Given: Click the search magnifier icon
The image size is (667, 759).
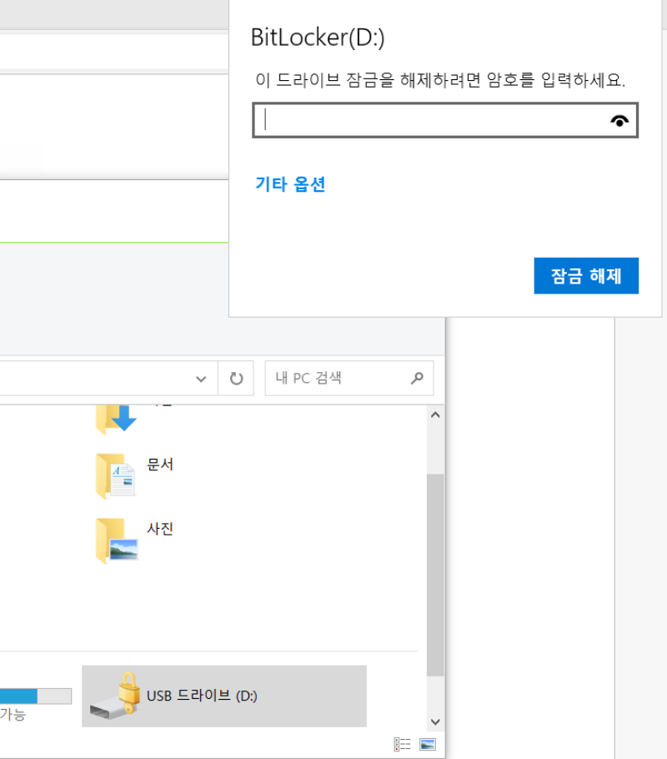Looking at the screenshot, I should (416, 378).
